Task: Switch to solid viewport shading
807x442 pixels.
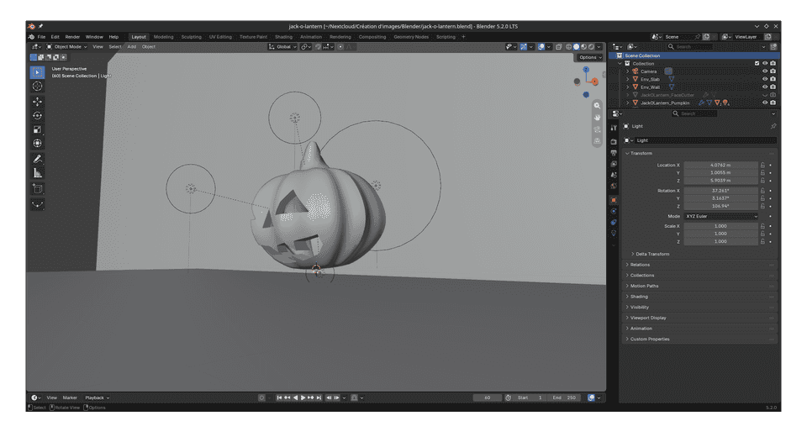Action: (x=577, y=47)
